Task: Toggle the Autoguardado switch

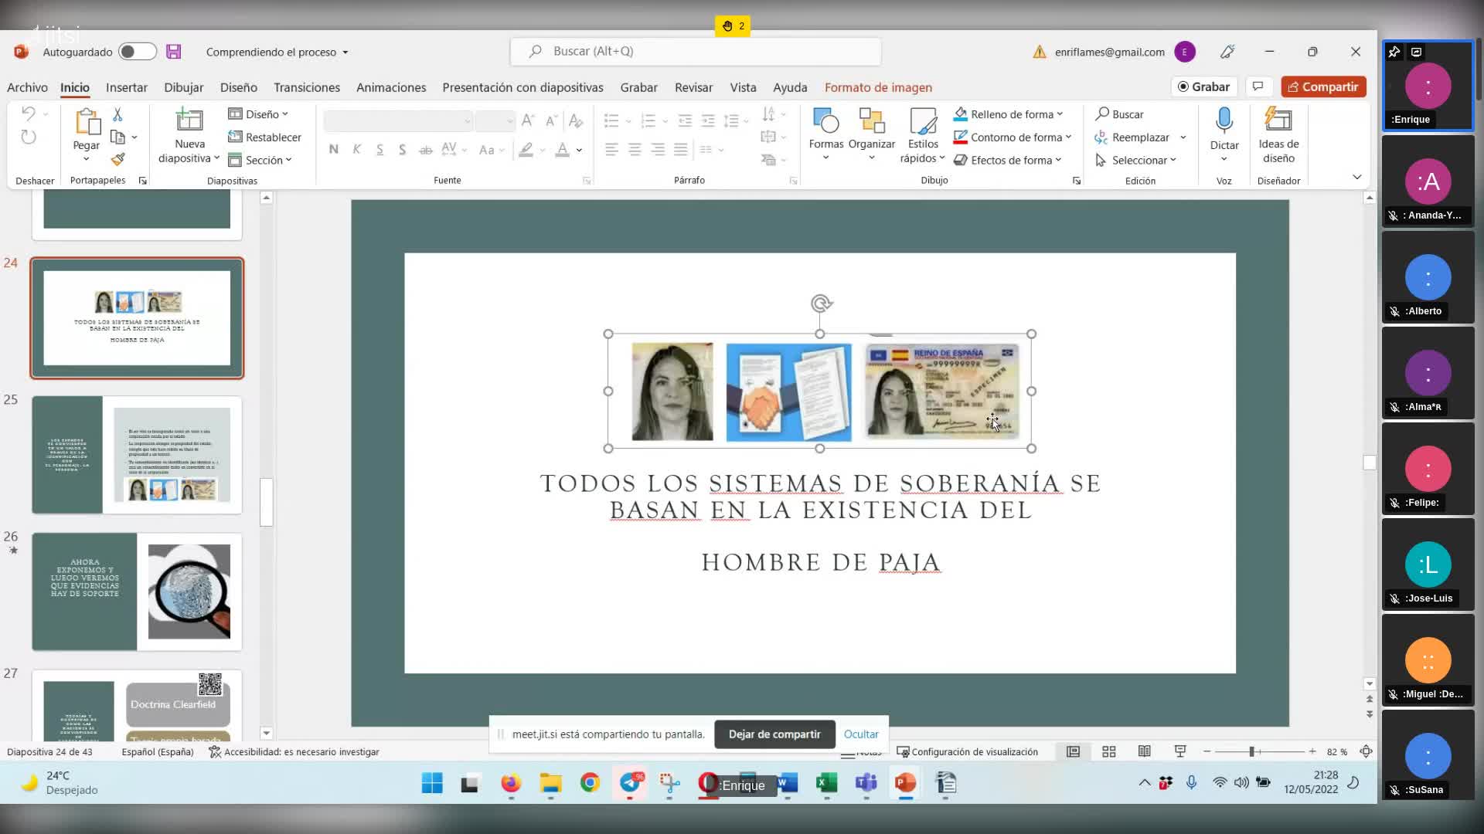Action: pos(138,52)
